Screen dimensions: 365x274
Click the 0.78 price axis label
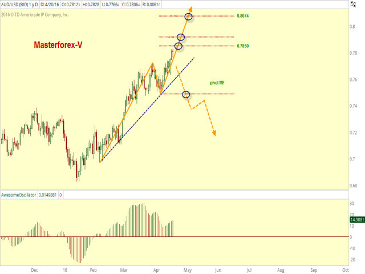click(354, 53)
